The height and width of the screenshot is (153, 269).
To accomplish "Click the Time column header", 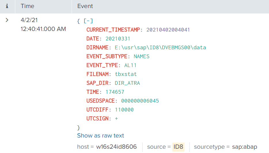I will click(27, 6).
